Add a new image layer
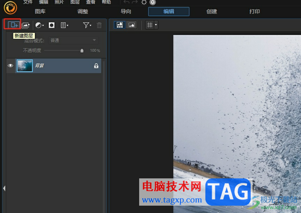The width and height of the screenshot is (301, 213). click(x=26, y=25)
